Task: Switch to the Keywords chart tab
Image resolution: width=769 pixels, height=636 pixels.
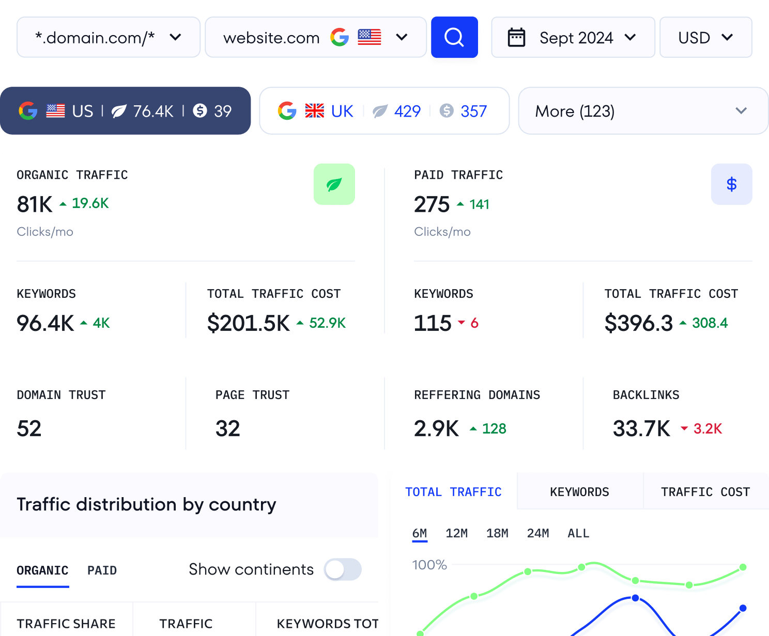Action: [579, 492]
